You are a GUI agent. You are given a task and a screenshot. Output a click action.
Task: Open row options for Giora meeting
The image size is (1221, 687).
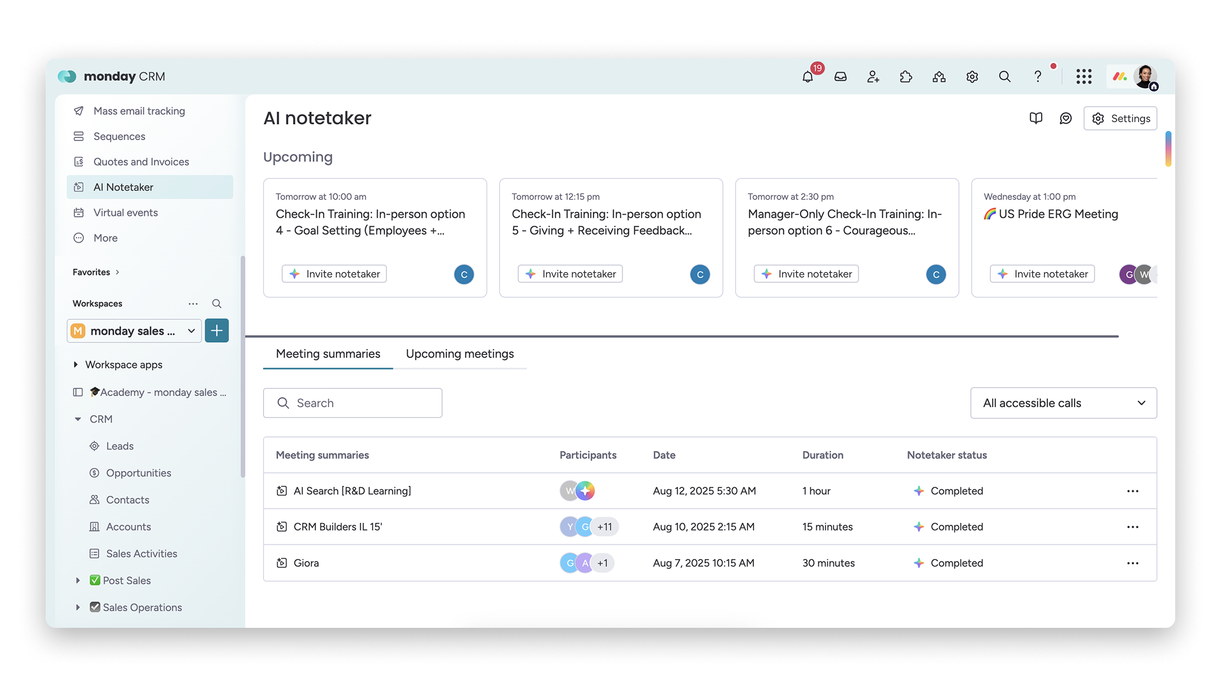coord(1133,563)
